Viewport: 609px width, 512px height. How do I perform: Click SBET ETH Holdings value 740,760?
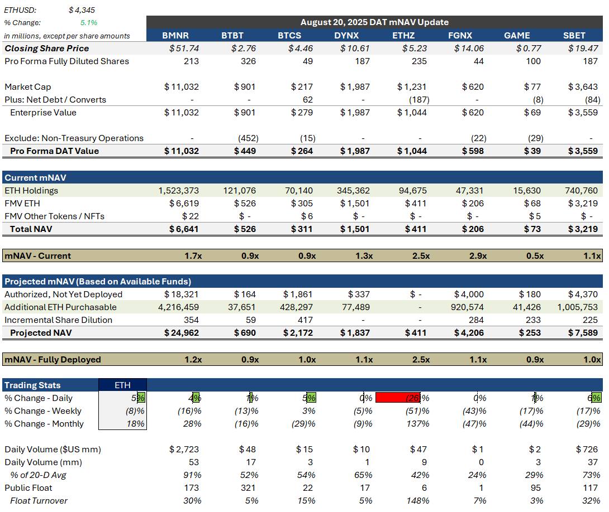coord(581,191)
